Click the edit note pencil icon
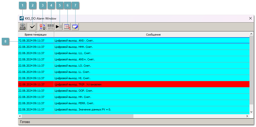256x127 pixels. tap(75, 27)
